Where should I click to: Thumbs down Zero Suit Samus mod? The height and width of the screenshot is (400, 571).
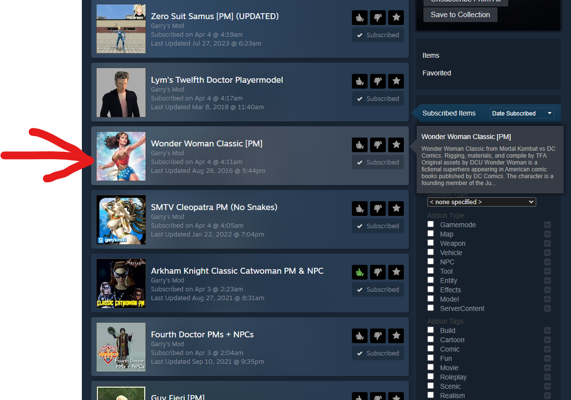pyautogui.click(x=378, y=17)
